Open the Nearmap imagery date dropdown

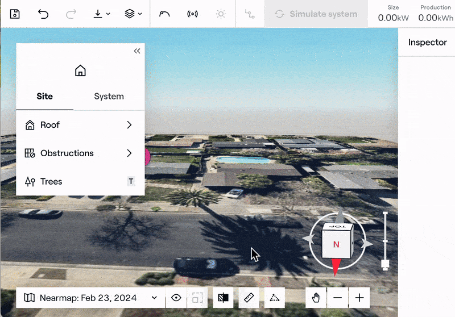click(x=90, y=298)
